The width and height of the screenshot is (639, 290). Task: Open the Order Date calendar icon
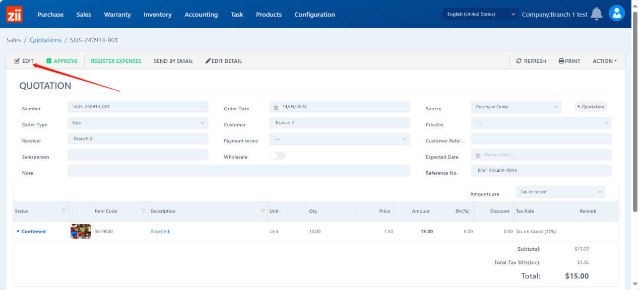point(276,107)
